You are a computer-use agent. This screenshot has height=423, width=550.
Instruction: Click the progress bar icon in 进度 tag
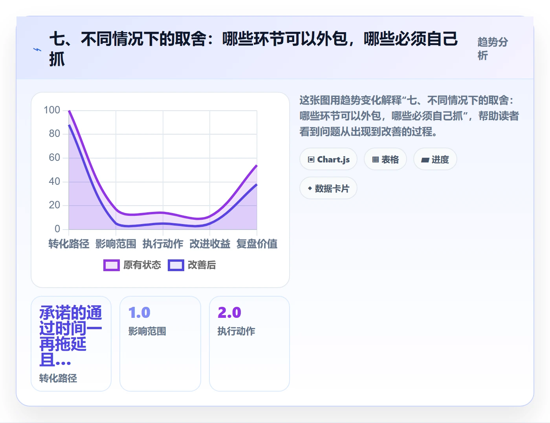click(x=425, y=160)
